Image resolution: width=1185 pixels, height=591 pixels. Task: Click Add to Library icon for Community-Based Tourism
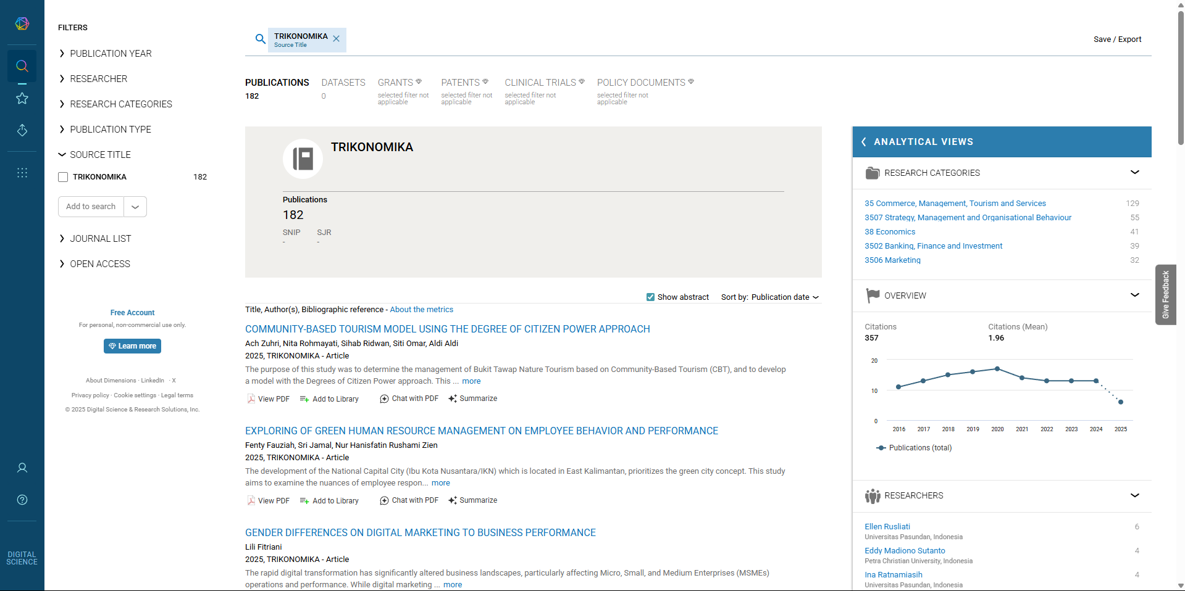tap(304, 399)
